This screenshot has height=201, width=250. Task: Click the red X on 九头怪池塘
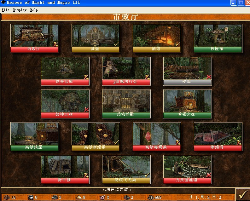tap(209, 175)
